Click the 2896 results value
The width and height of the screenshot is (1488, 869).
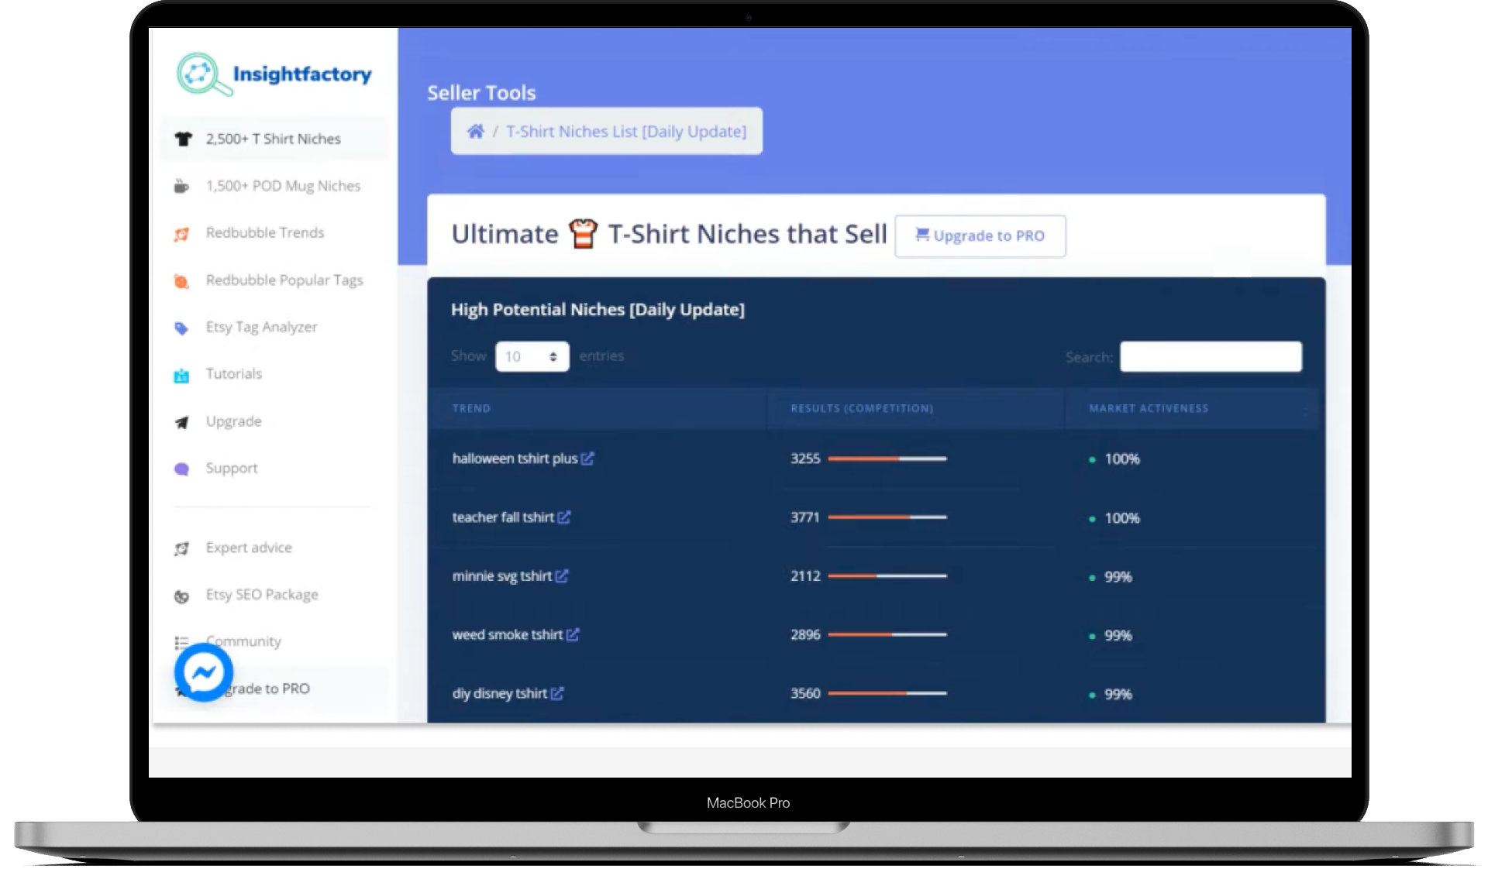tap(805, 635)
